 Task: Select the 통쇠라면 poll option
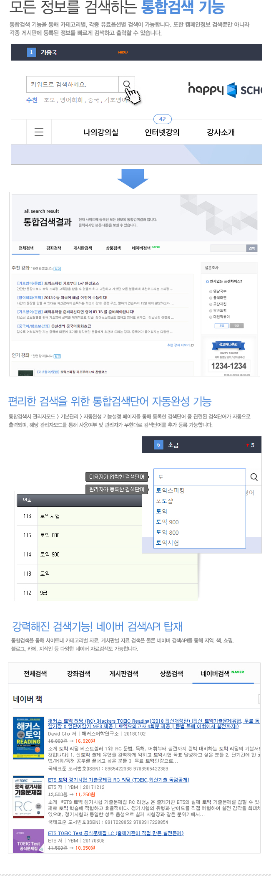click(x=218, y=297)
